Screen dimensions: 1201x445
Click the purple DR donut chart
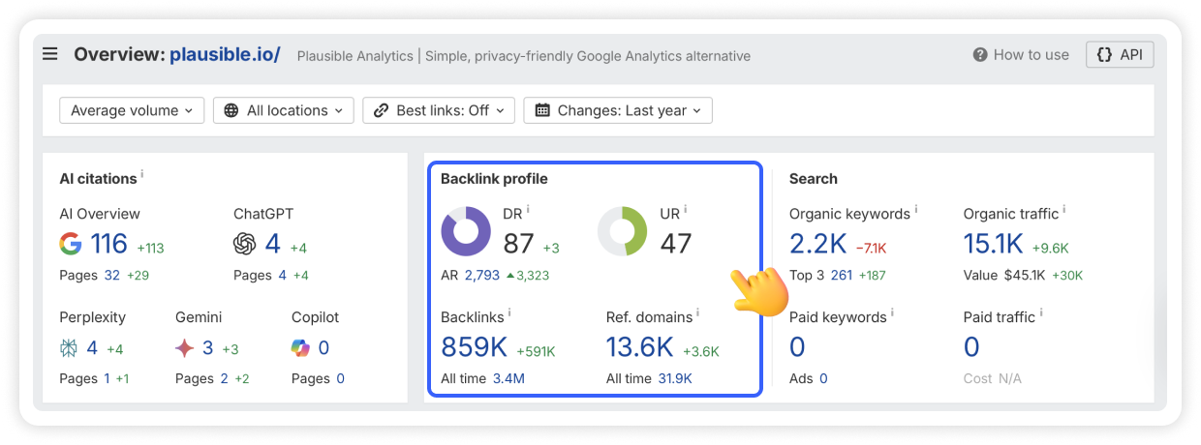click(x=466, y=231)
